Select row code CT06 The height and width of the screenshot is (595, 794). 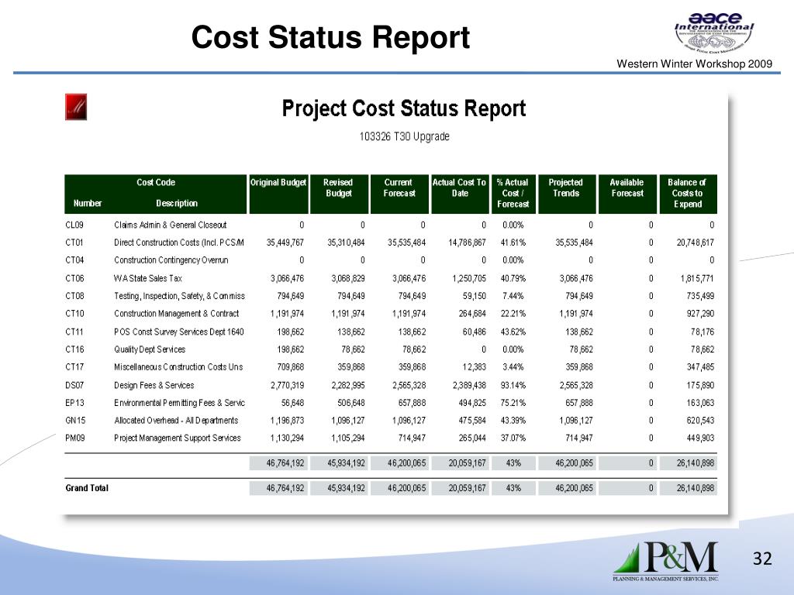[74, 278]
